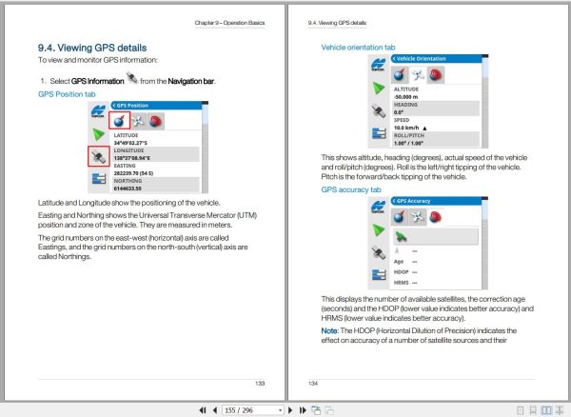Click the '9.4. Viewing GPS details' heading
571x417 pixels.
[x=92, y=48]
